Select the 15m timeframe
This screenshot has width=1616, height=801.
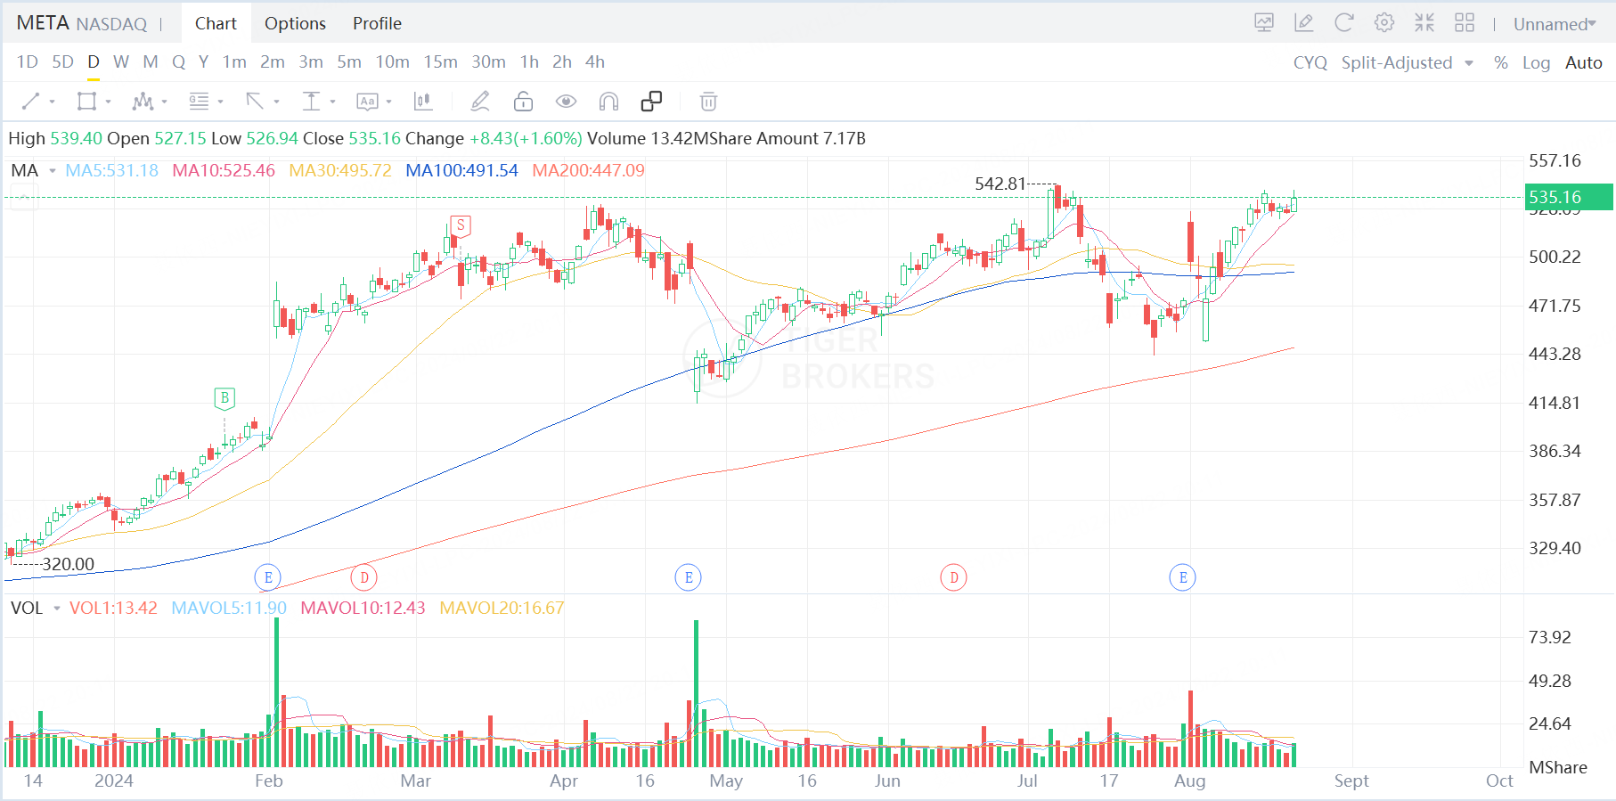440,61
